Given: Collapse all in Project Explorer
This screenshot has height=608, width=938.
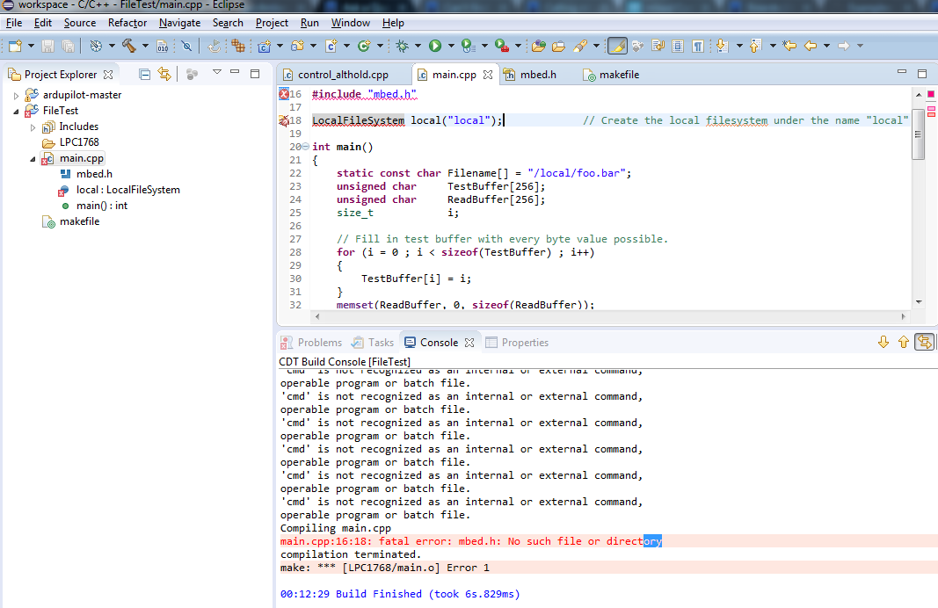Looking at the screenshot, I should pos(142,75).
